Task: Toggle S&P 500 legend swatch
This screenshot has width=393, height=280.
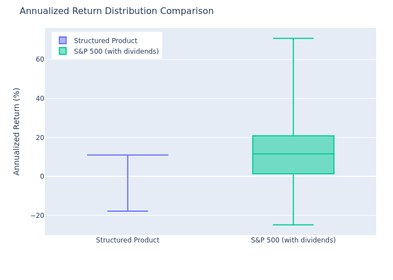Action: coord(63,51)
